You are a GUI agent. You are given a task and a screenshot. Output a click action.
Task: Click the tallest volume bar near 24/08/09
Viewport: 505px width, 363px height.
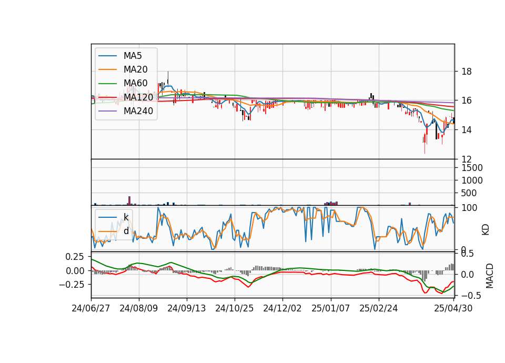click(129, 200)
